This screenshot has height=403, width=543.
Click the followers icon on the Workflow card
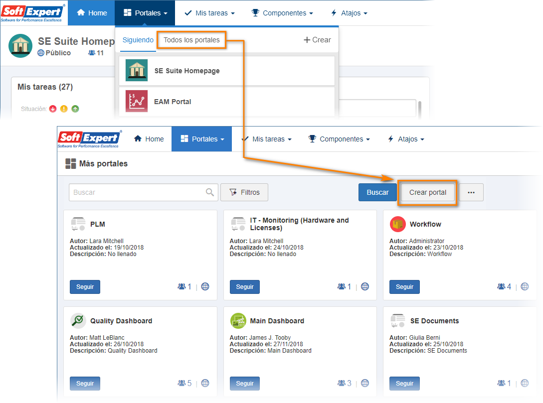501,286
